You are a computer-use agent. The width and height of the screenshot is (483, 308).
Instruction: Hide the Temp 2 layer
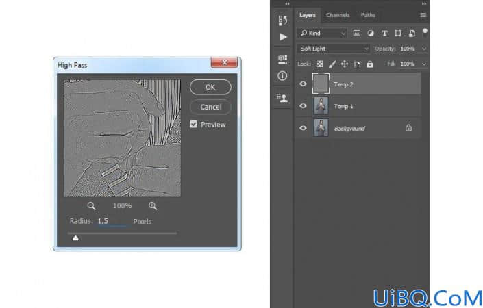click(x=303, y=84)
